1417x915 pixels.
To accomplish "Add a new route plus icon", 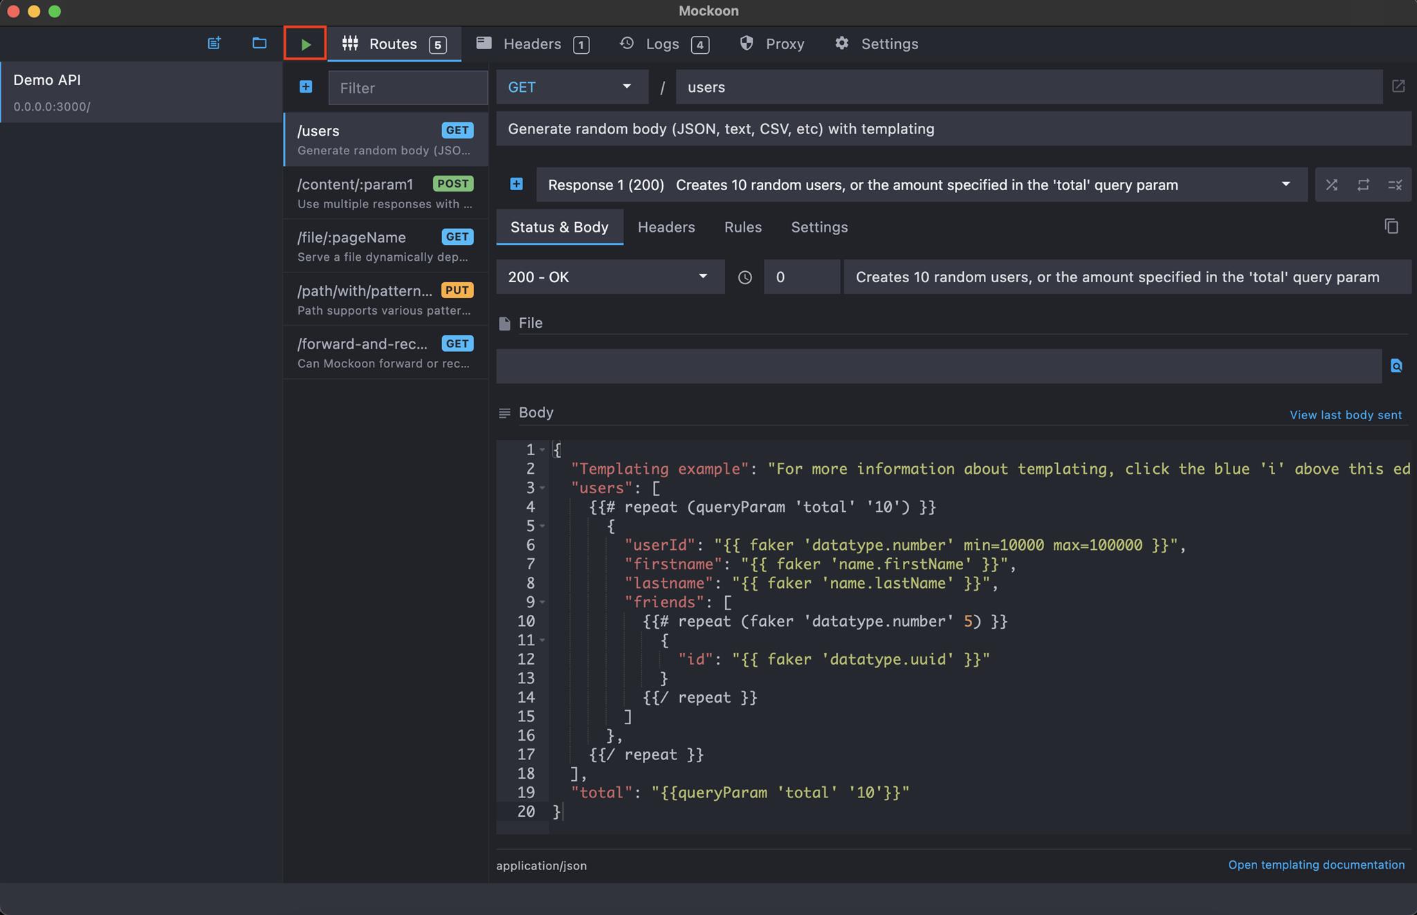I will click(x=306, y=86).
